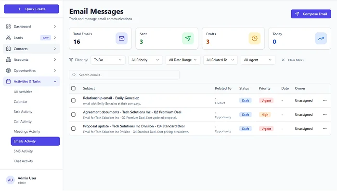Open three-dot menu for Relationship email row
Image resolution: width=337 pixels, height=193 pixels.
[324, 100]
